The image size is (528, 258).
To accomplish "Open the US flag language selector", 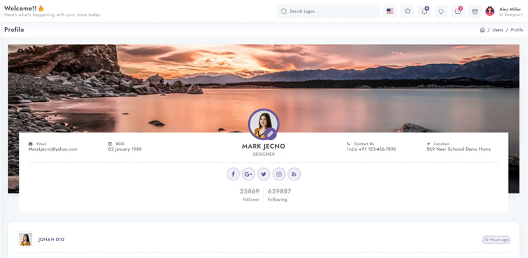I will (x=390, y=11).
